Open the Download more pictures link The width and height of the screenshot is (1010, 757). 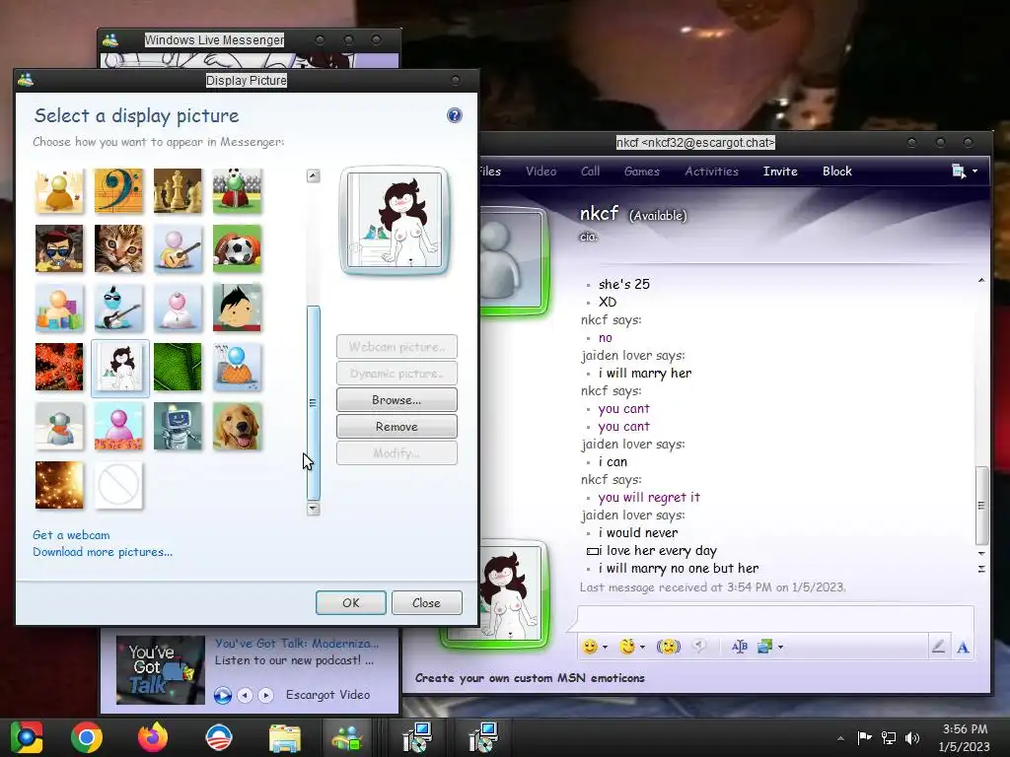pos(103,552)
